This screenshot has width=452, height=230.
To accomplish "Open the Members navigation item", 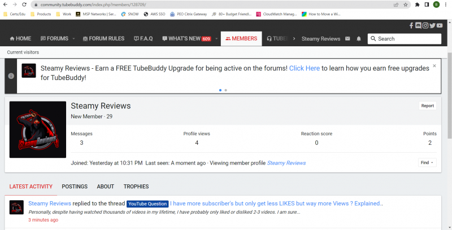I will 241,39.
